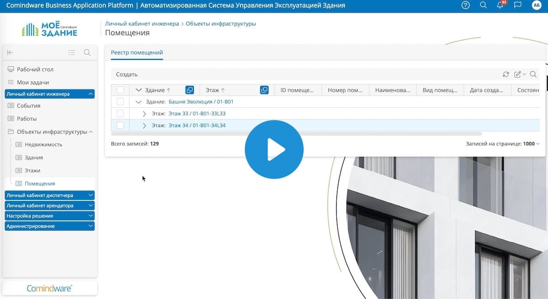548x299 pixels.
Task: Select the Реестр помещений tab
Action: pyautogui.click(x=137, y=52)
